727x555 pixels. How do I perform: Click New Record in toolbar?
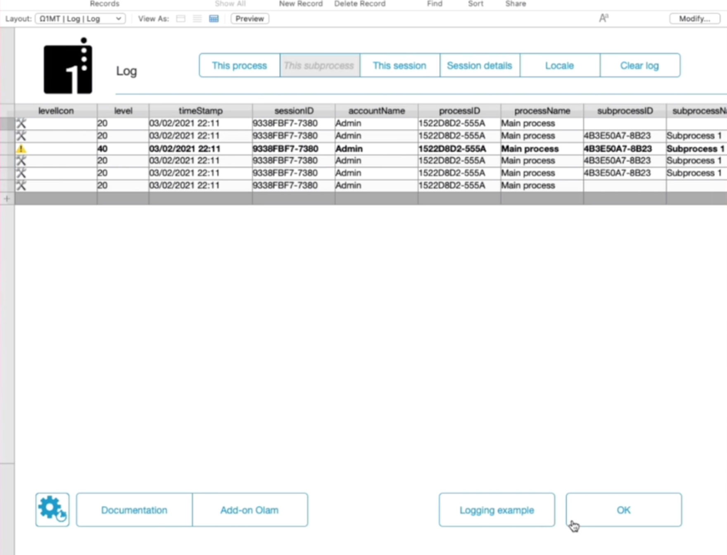[x=301, y=4]
